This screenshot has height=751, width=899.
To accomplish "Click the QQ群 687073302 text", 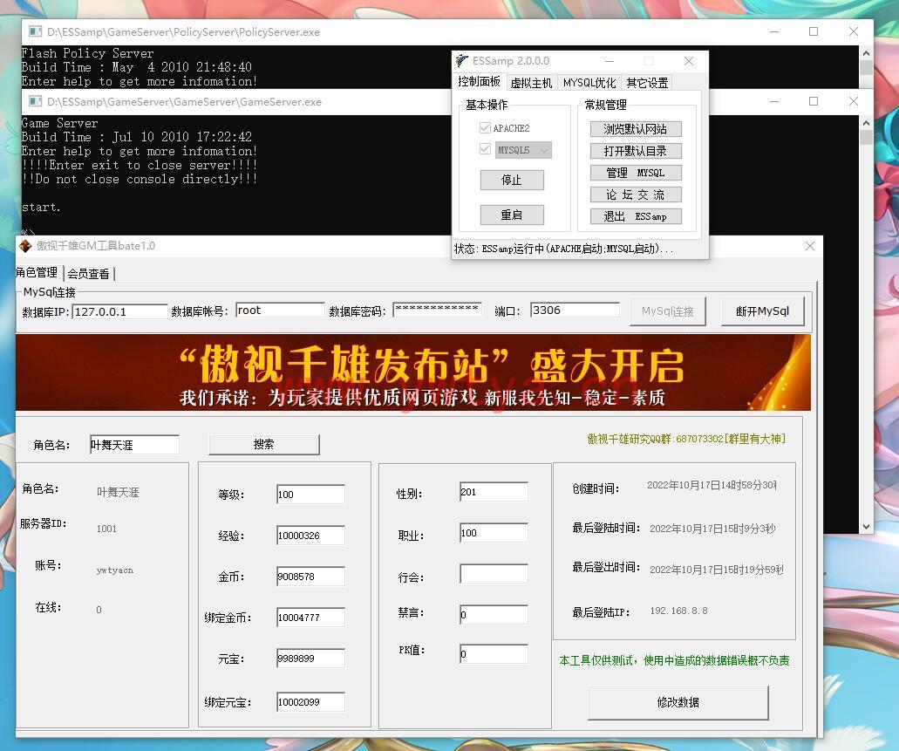I will tap(686, 439).
